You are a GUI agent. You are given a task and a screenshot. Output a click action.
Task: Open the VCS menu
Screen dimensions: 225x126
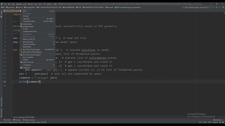45,4
